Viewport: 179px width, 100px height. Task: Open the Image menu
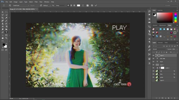point(16,2)
